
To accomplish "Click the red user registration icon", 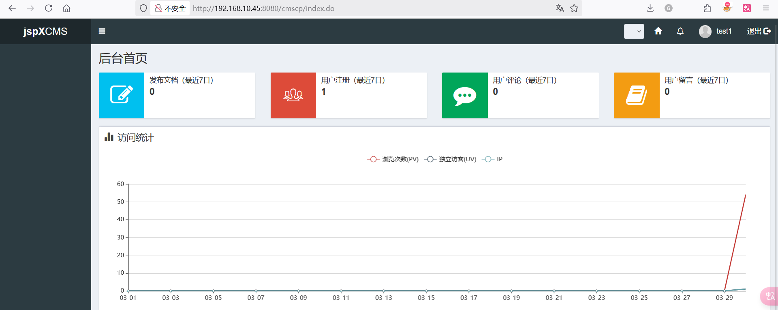I will click(x=293, y=95).
